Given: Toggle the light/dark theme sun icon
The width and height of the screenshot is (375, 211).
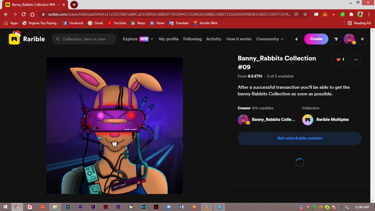Looking at the screenshot, I should pyautogui.click(x=362, y=39).
